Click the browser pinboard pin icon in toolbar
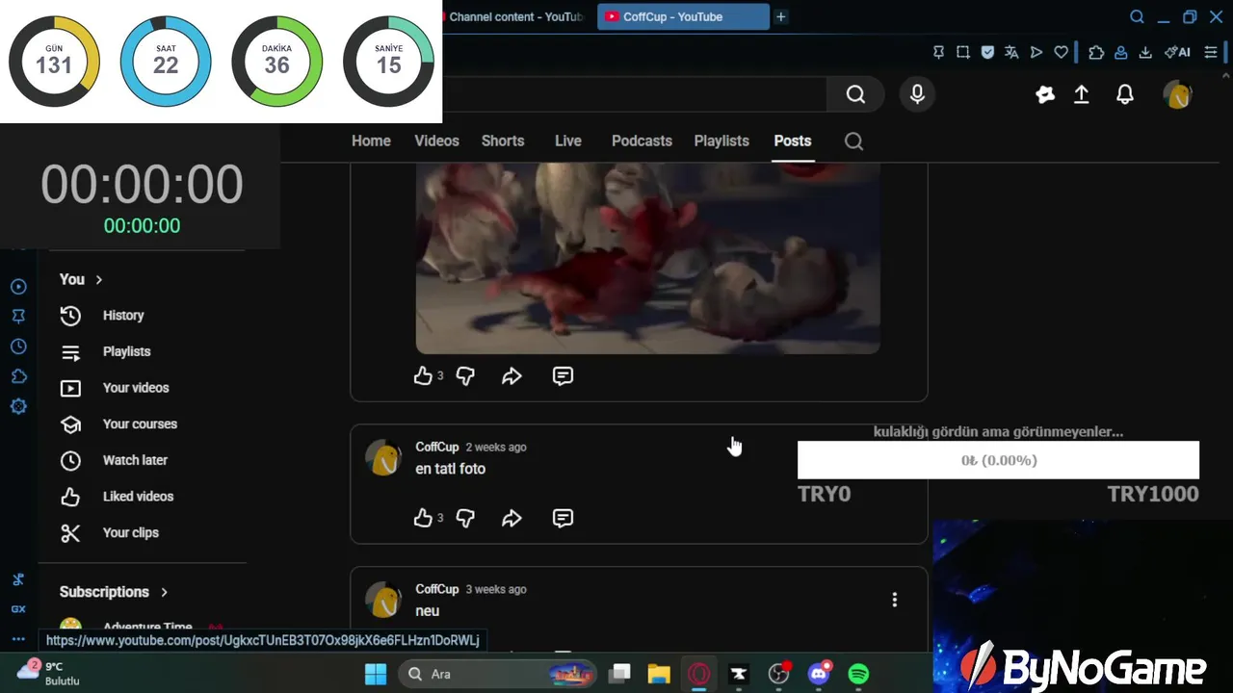1233x693 pixels. coord(938,52)
